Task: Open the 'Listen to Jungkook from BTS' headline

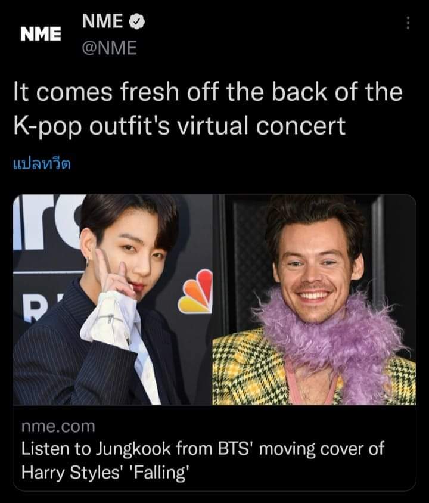Action: [203, 448]
